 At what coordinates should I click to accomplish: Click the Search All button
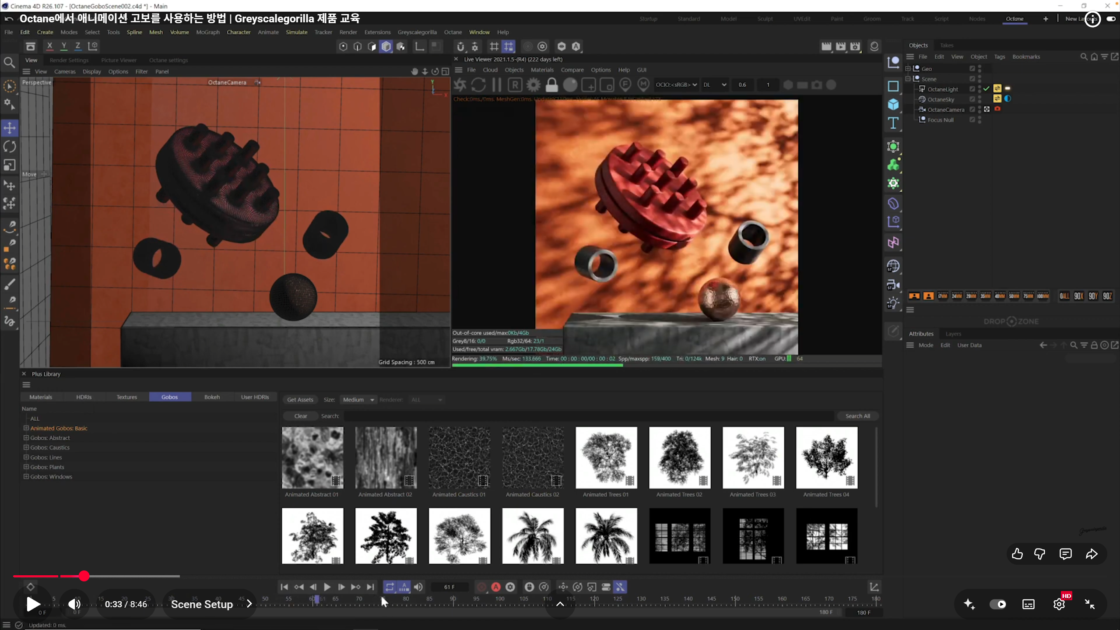[x=857, y=416]
